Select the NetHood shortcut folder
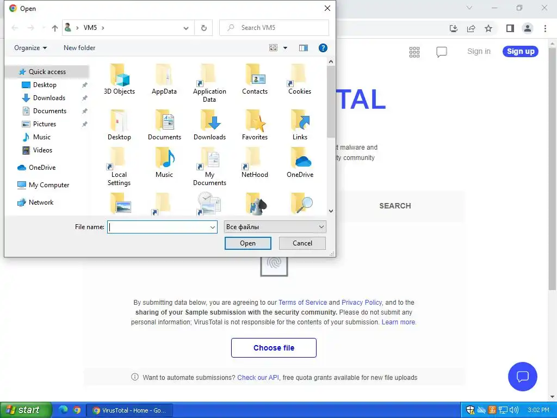 (x=255, y=162)
